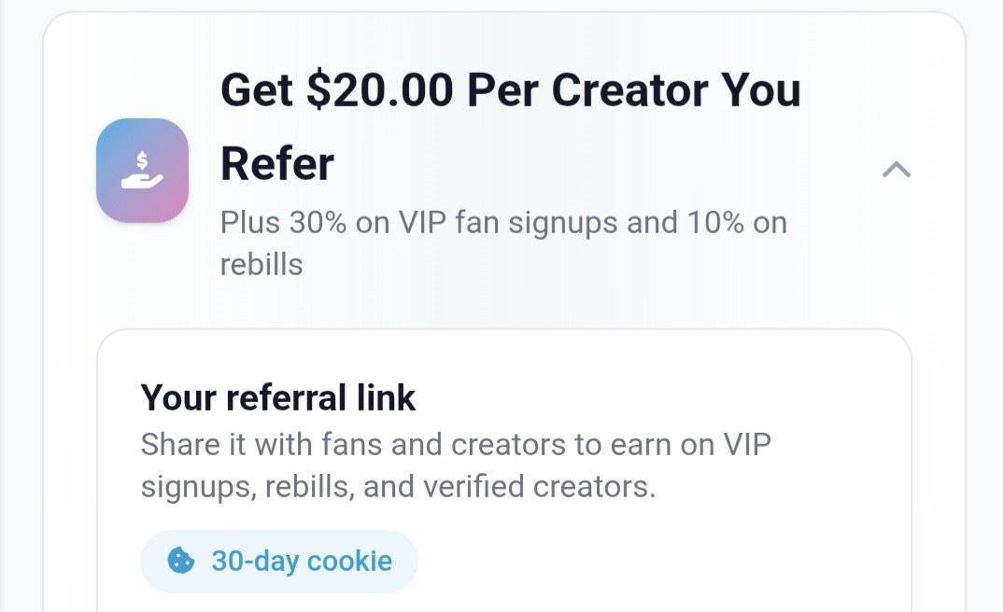
Task: Collapse the referral section with the chevron
Action: point(896,170)
